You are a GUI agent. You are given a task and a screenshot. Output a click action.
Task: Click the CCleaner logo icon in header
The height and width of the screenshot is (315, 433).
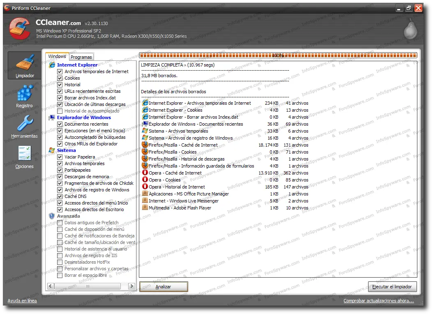20,29
